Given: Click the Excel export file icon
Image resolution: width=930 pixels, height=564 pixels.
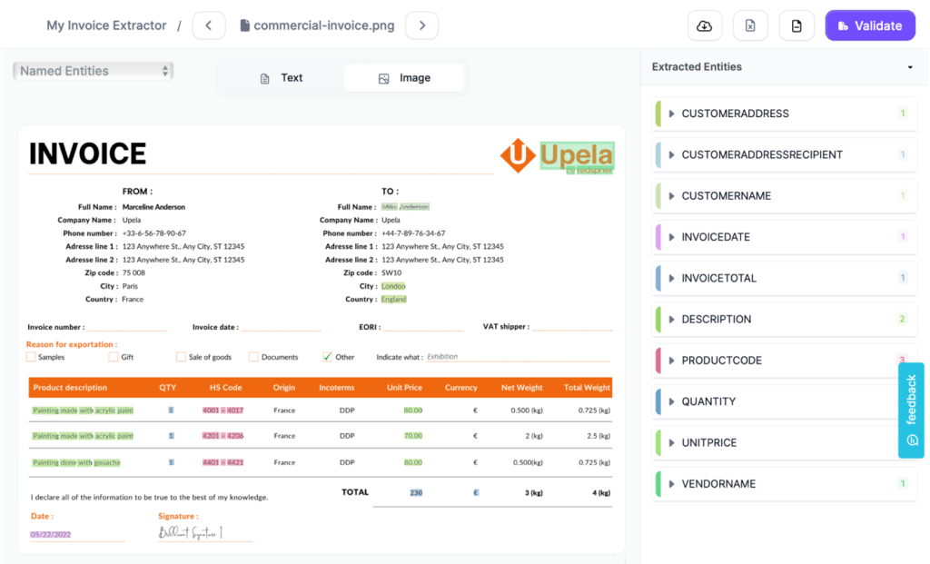Looking at the screenshot, I should [x=750, y=25].
